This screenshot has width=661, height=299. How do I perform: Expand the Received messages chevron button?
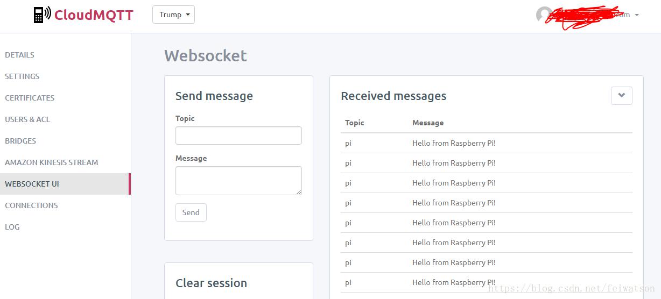[621, 96]
